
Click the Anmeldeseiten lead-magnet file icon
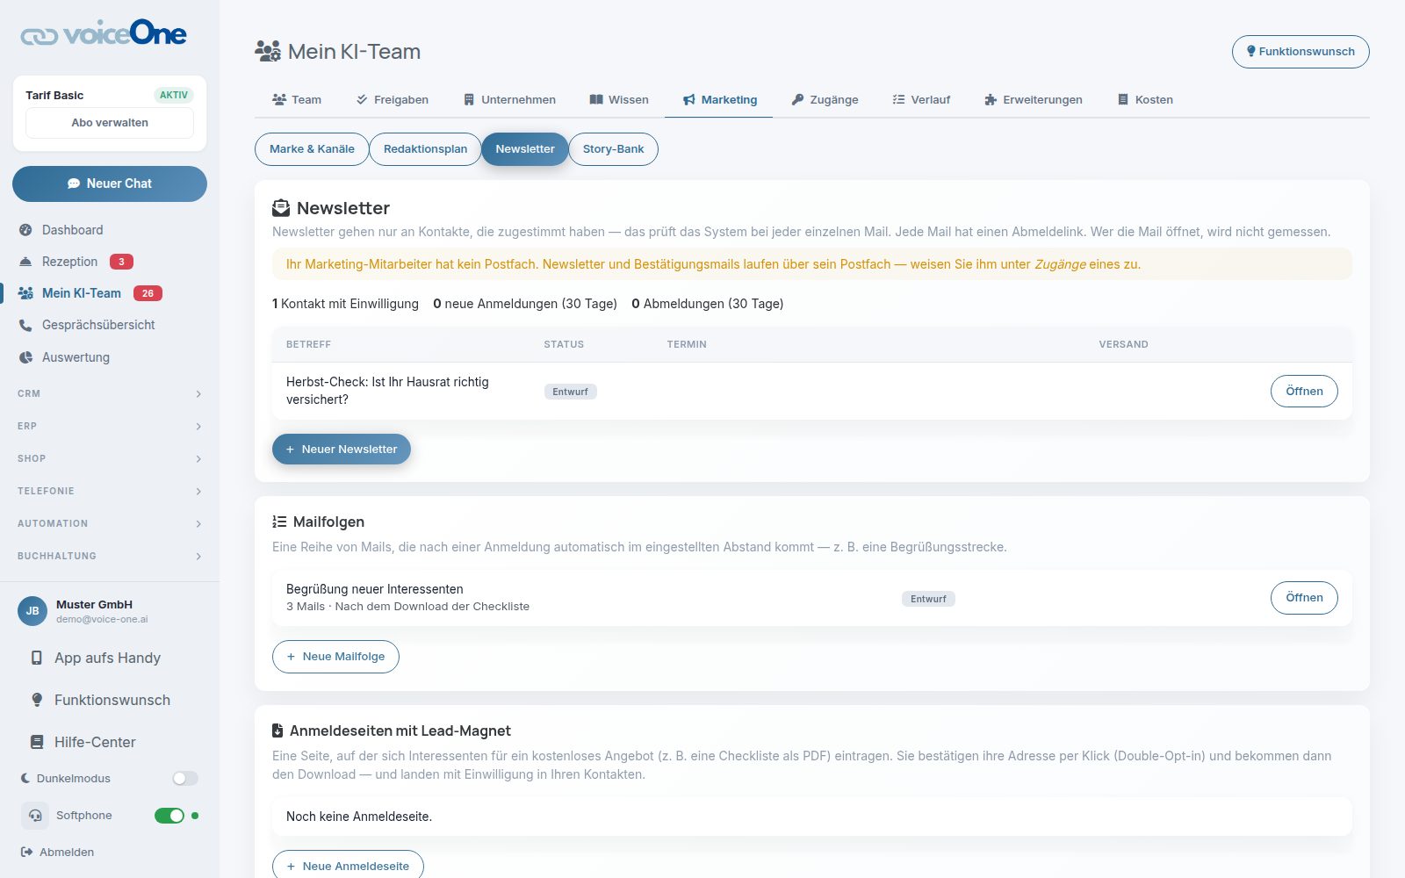coord(277,730)
